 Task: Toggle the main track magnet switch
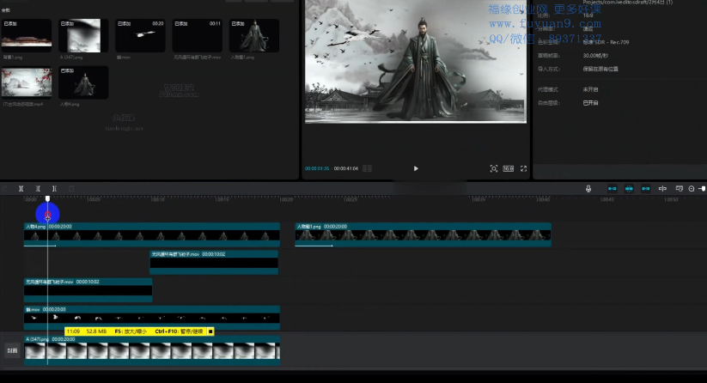tap(613, 189)
